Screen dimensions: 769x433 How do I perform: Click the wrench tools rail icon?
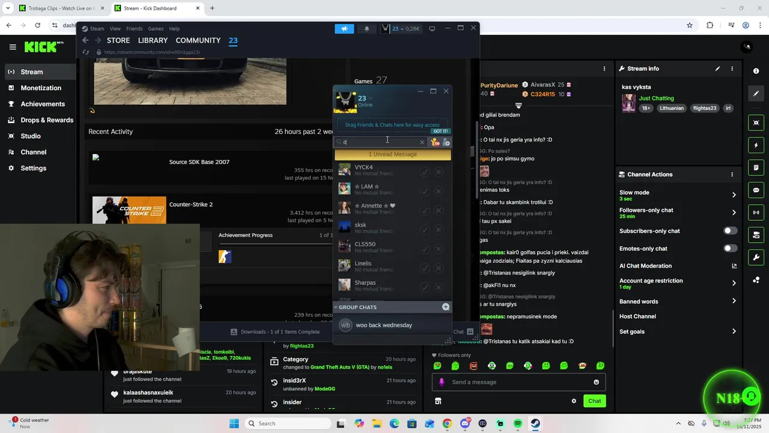756,257
